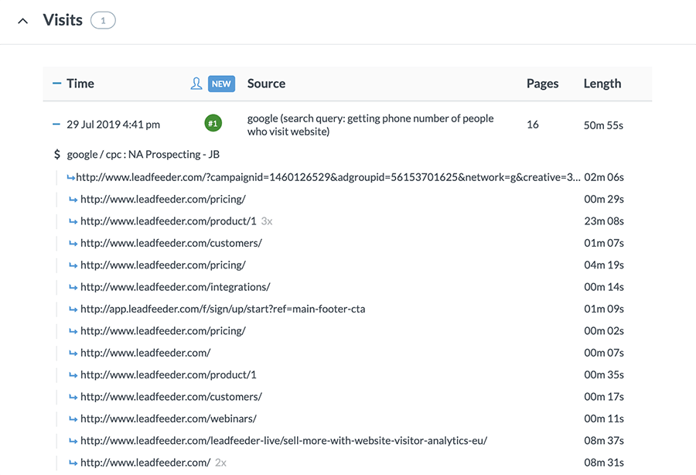Click the 00m 14s duration value

[604, 287]
